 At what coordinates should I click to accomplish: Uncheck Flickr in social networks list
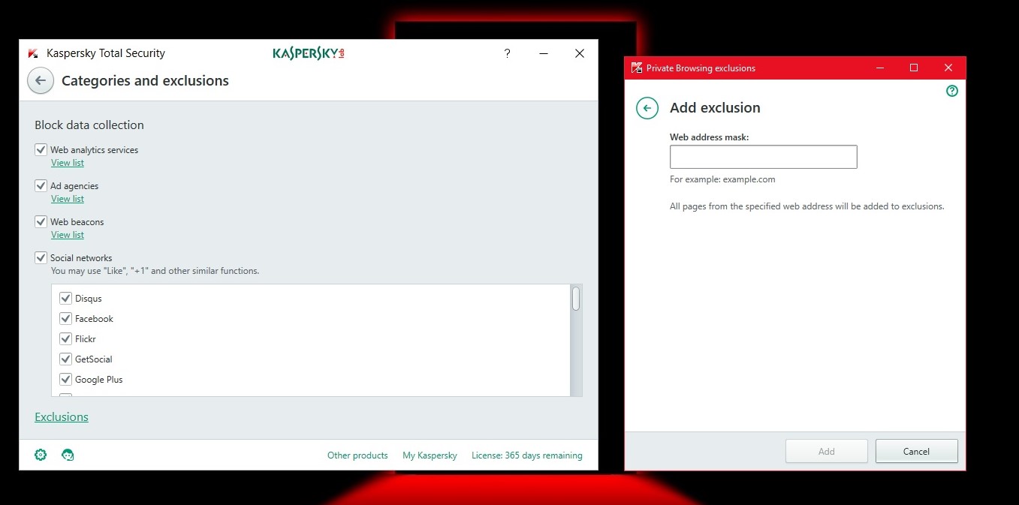65,338
